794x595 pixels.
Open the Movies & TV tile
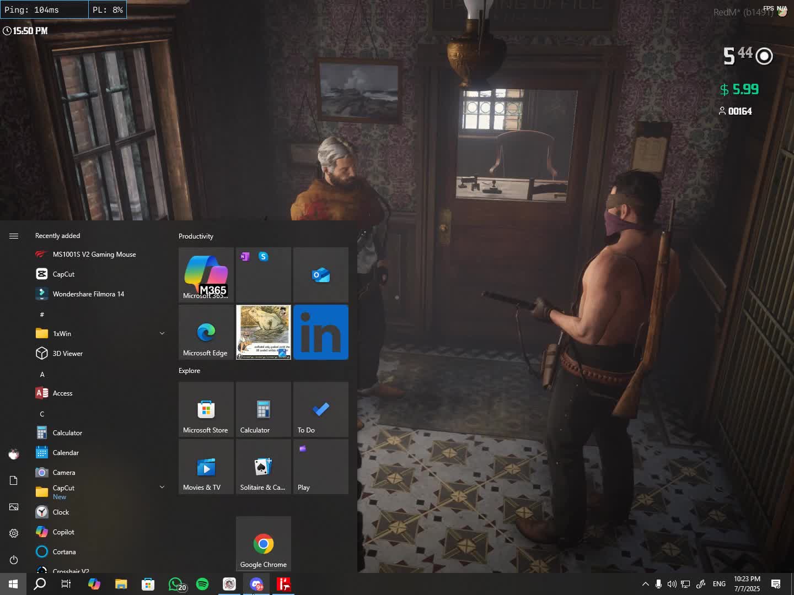[x=206, y=467]
